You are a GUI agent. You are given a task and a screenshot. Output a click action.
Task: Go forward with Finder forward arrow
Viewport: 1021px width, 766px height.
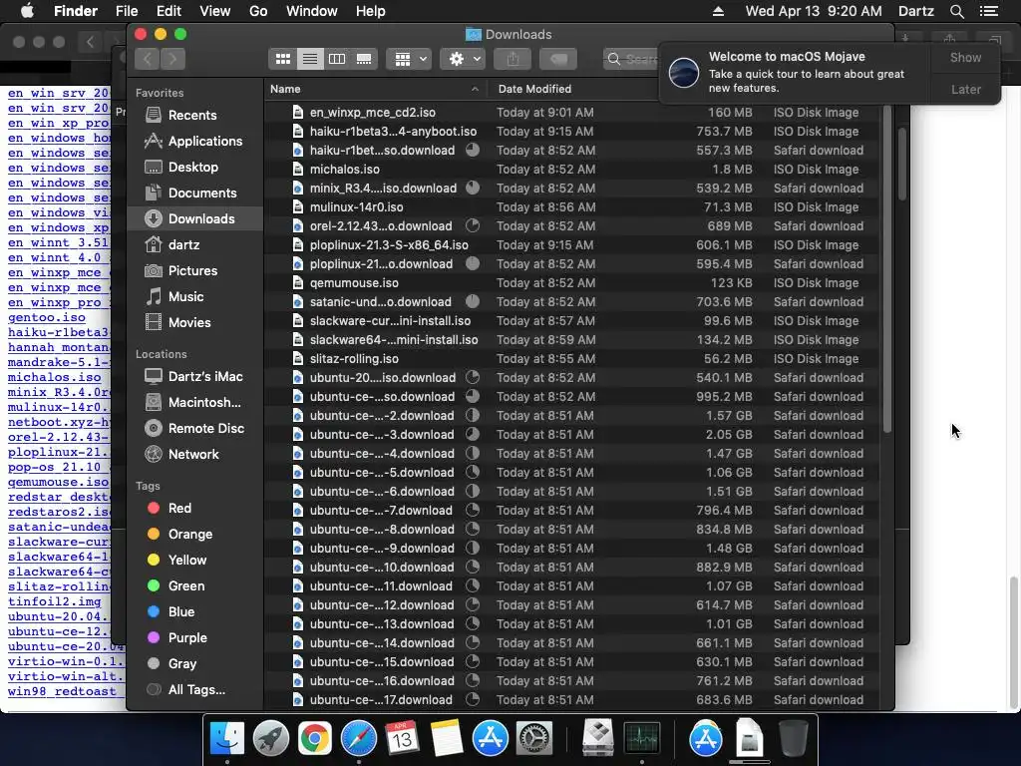coord(172,59)
